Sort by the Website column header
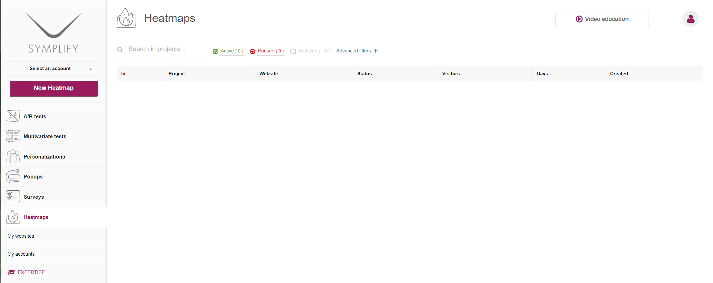The width and height of the screenshot is (713, 283). click(x=304, y=74)
